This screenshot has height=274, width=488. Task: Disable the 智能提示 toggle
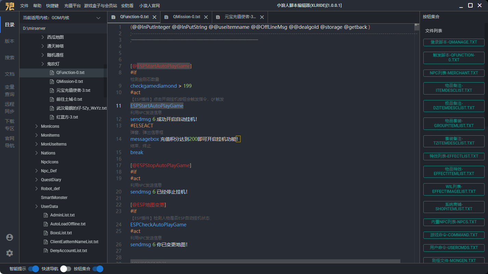[x=33, y=269]
